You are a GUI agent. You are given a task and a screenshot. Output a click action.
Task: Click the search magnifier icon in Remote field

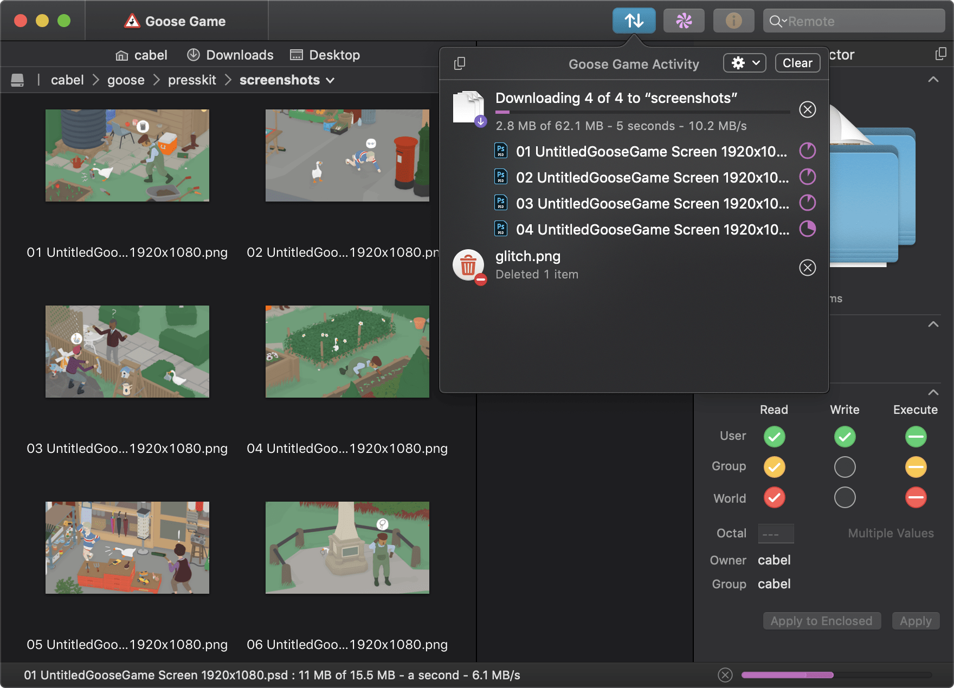point(777,21)
